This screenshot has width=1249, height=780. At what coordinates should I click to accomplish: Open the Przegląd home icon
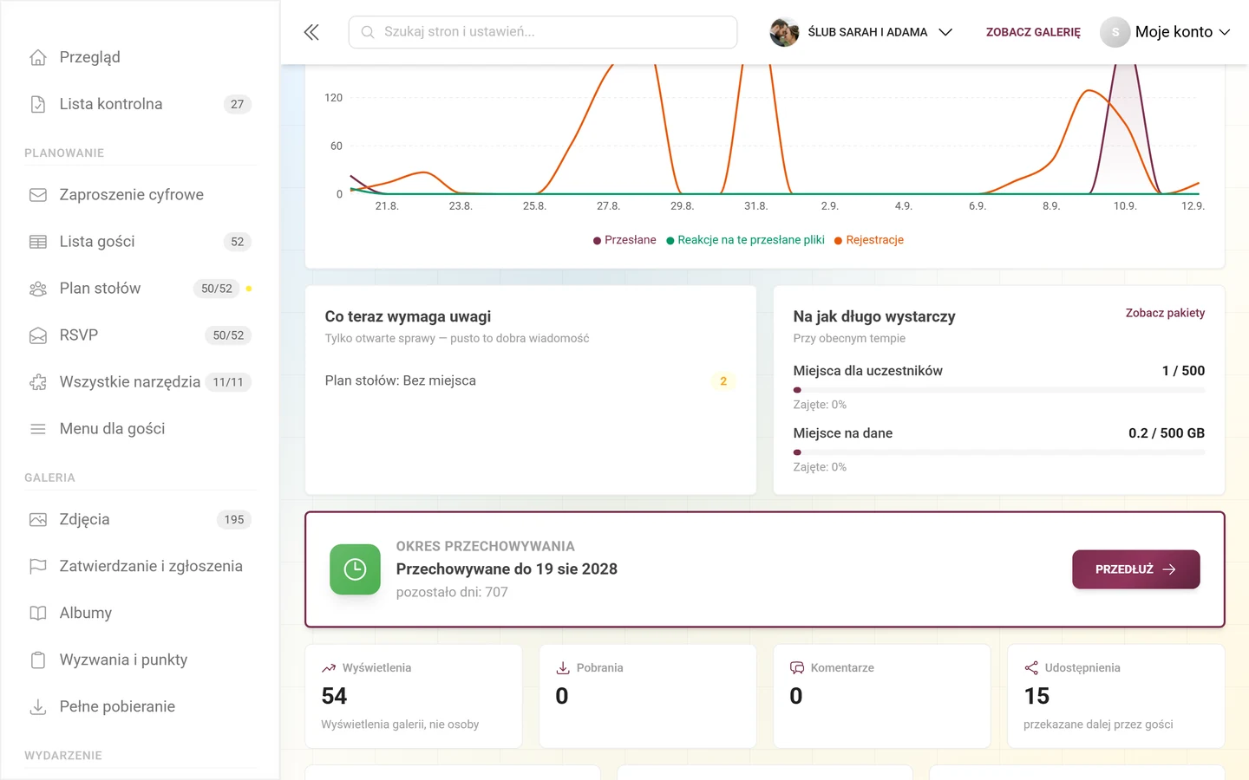pos(38,57)
